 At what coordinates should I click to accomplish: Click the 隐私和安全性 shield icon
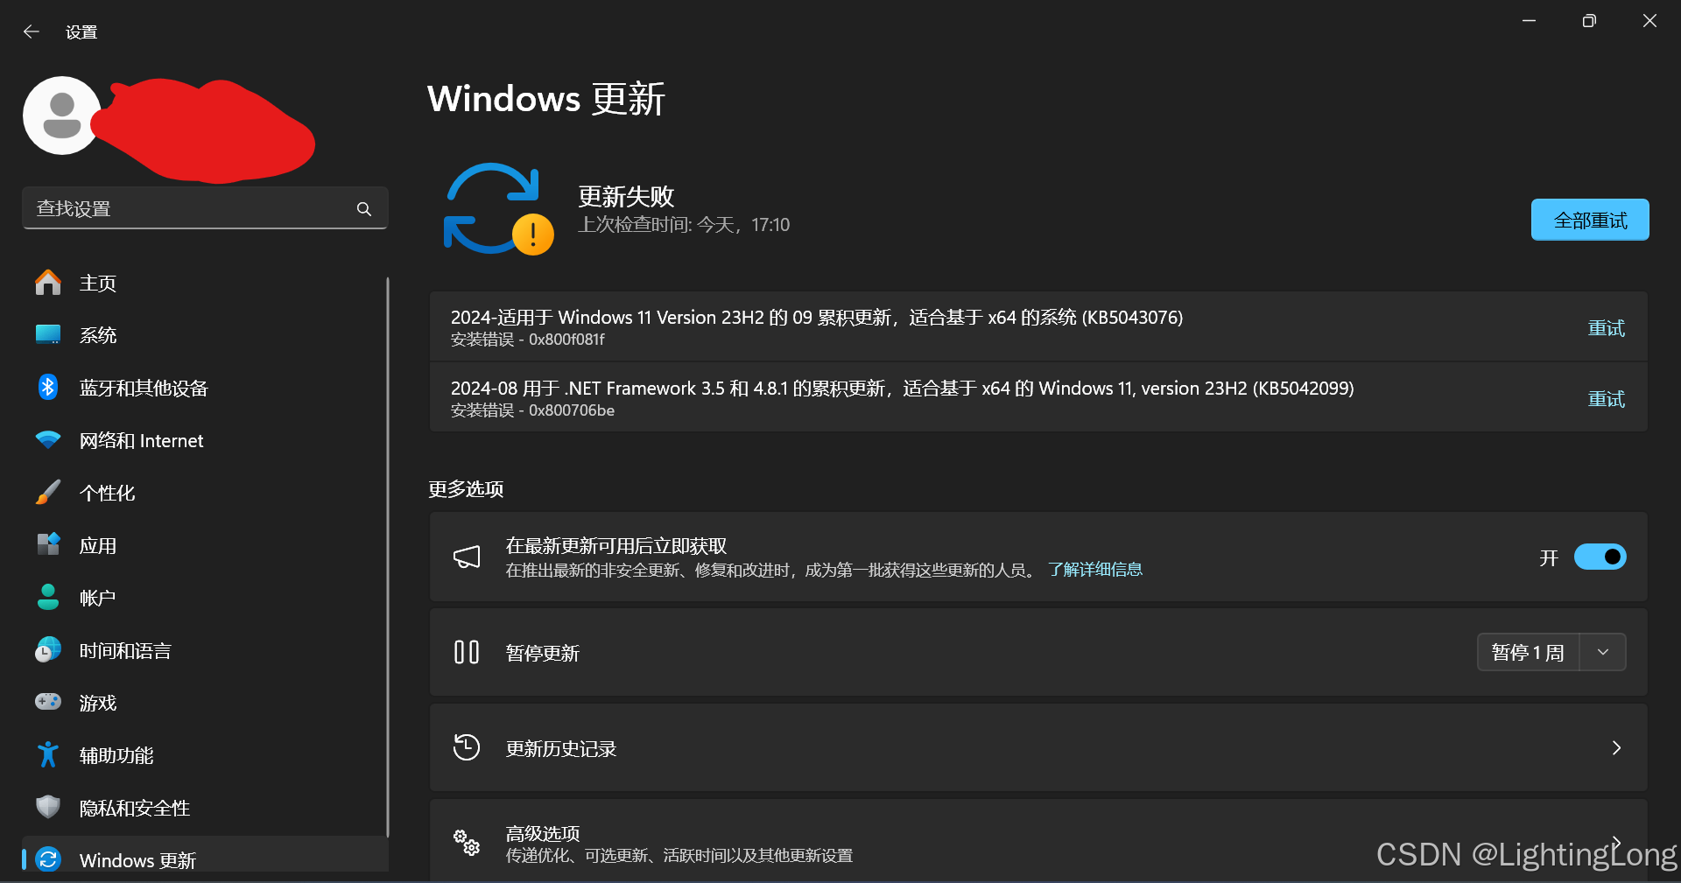pyautogui.click(x=48, y=807)
